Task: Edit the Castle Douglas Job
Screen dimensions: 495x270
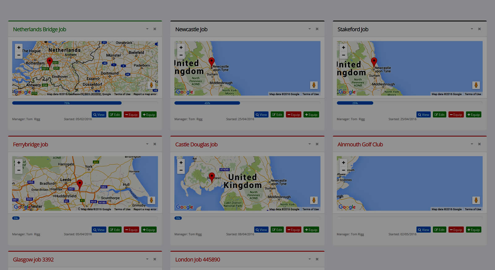Action: (x=277, y=230)
